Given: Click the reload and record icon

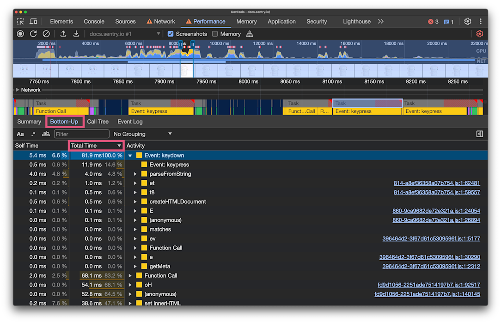Looking at the screenshot, I should 33,34.
